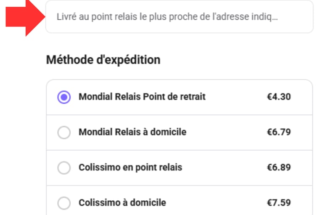Click the €7.59 shipping price

279,203
